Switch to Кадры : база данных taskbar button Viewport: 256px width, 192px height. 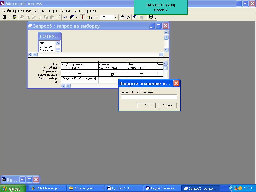point(162,188)
